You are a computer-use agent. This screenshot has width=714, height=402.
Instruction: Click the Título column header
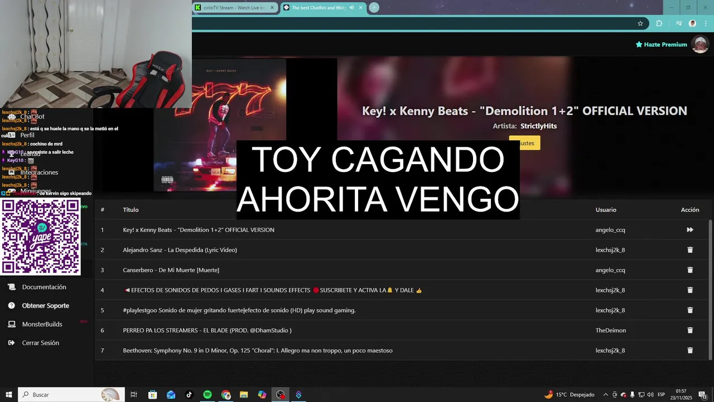[x=131, y=209]
